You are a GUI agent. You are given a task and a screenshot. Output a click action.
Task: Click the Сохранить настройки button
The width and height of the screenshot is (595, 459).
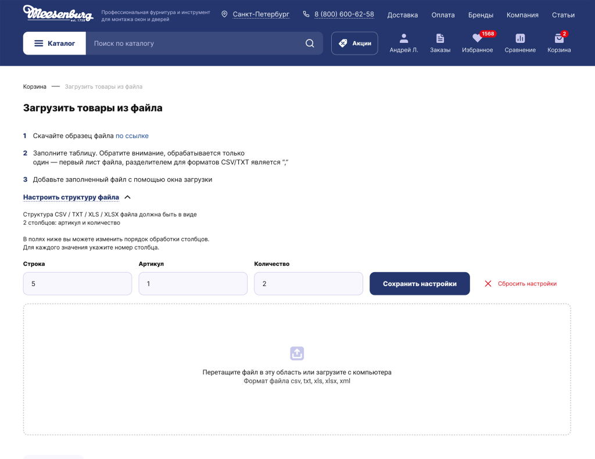(x=420, y=284)
